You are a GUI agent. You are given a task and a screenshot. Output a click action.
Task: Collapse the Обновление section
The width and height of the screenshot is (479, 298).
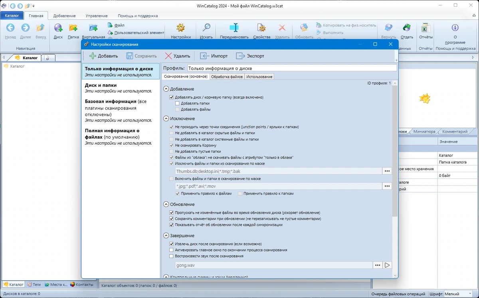pos(166,204)
